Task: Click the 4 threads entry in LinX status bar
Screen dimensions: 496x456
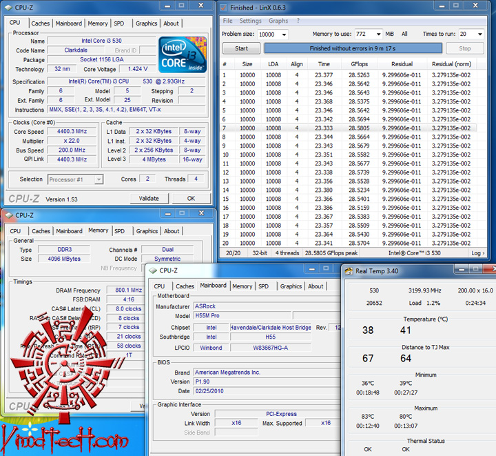Action: pos(287,253)
